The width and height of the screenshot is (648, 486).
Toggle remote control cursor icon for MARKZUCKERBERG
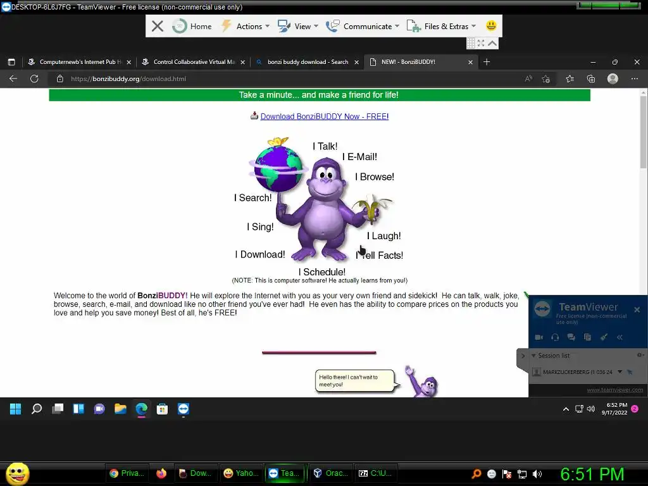click(x=630, y=372)
